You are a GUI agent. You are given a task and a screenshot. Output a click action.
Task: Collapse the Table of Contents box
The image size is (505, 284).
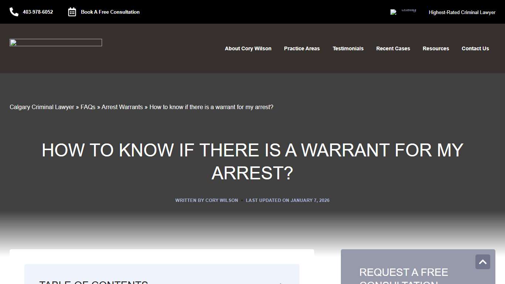click(280, 283)
